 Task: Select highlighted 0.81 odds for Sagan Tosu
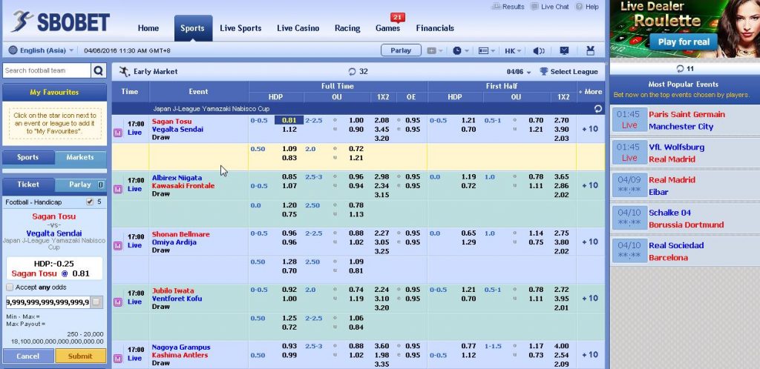289,121
